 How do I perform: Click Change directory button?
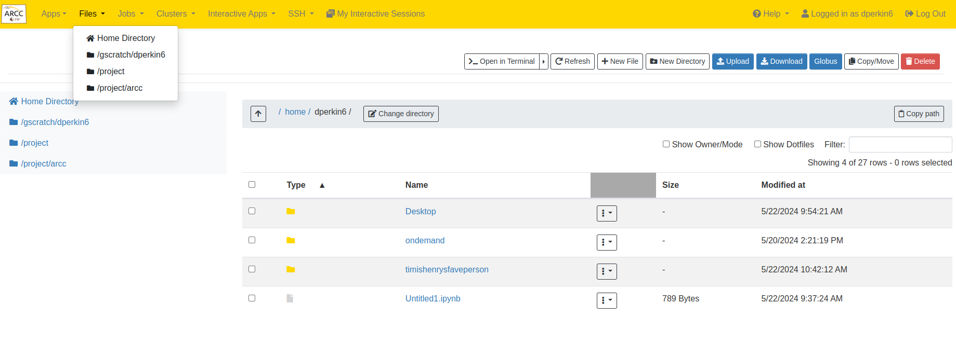401,114
